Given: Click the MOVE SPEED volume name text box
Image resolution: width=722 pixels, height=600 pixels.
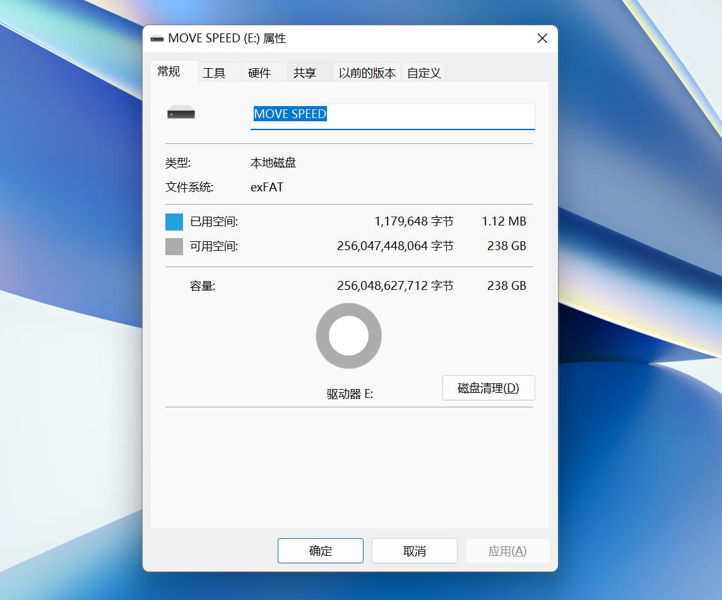Looking at the screenshot, I should tap(392, 116).
